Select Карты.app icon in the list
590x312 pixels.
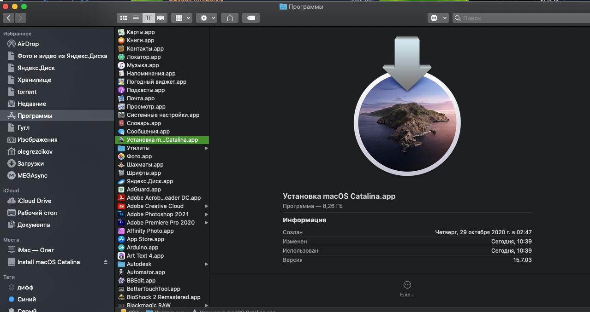click(x=121, y=32)
